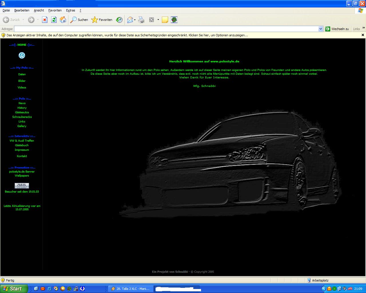Open the Impressum link
This screenshot has width=366, height=293.
point(22,150)
